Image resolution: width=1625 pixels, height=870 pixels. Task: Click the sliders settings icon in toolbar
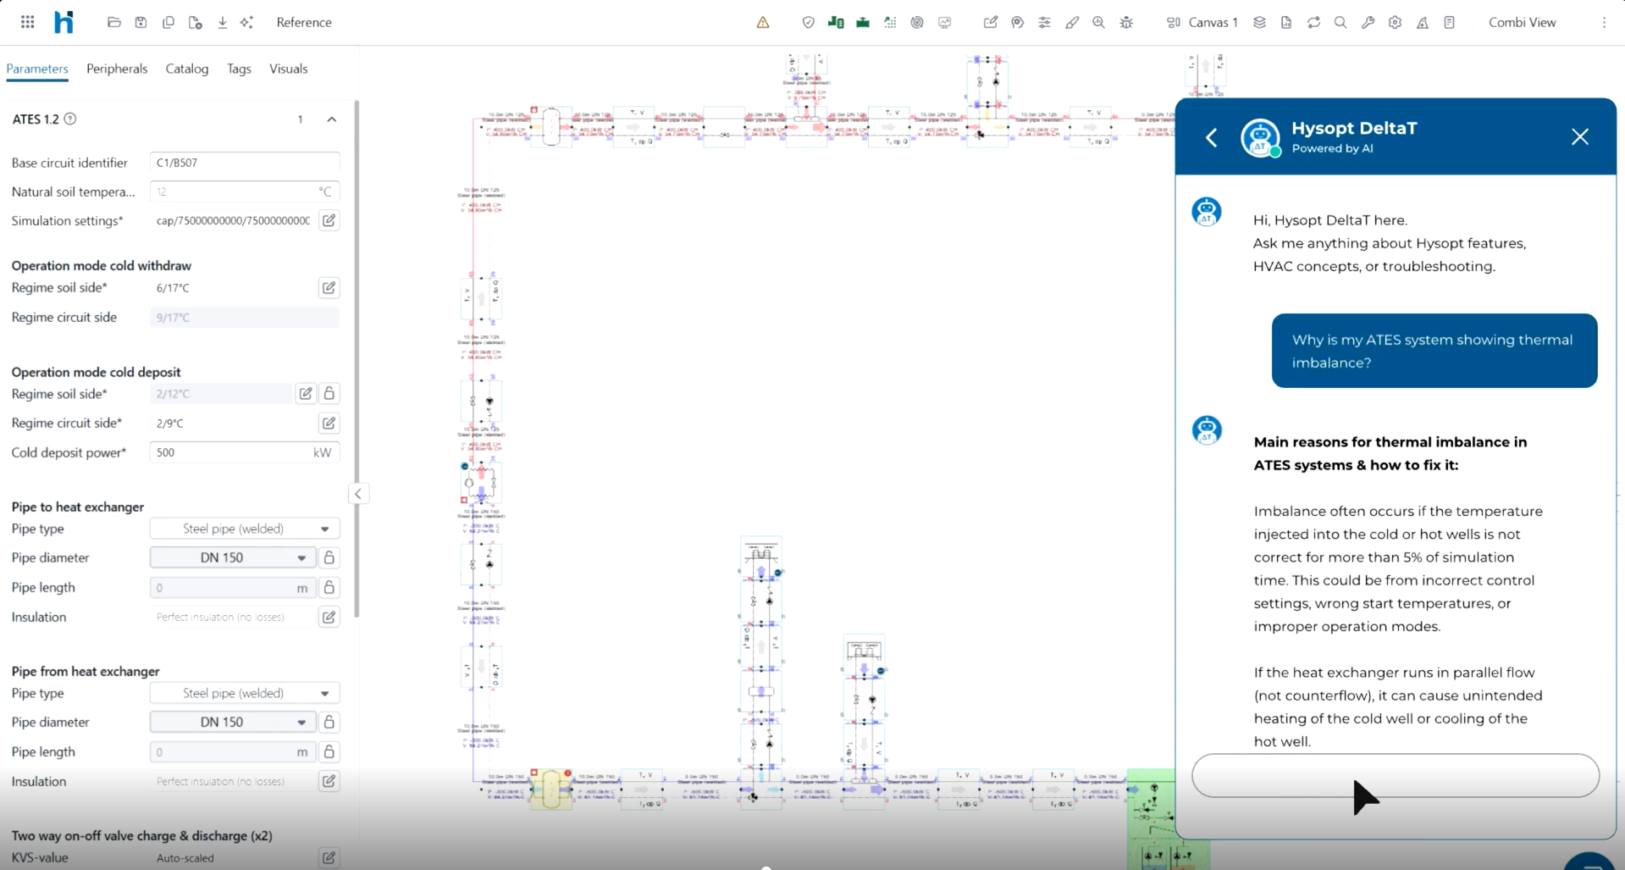tap(1045, 23)
